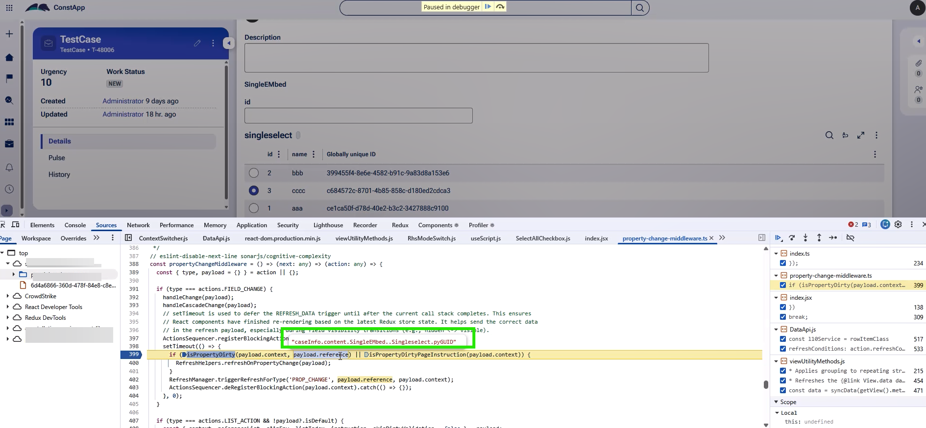
Task: Open the dashboard tiles icon in sidebar
Action: coord(9,122)
